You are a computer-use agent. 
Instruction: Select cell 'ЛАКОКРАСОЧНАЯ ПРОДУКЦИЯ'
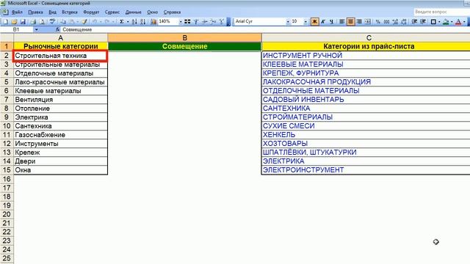click(x=366, y=81)
